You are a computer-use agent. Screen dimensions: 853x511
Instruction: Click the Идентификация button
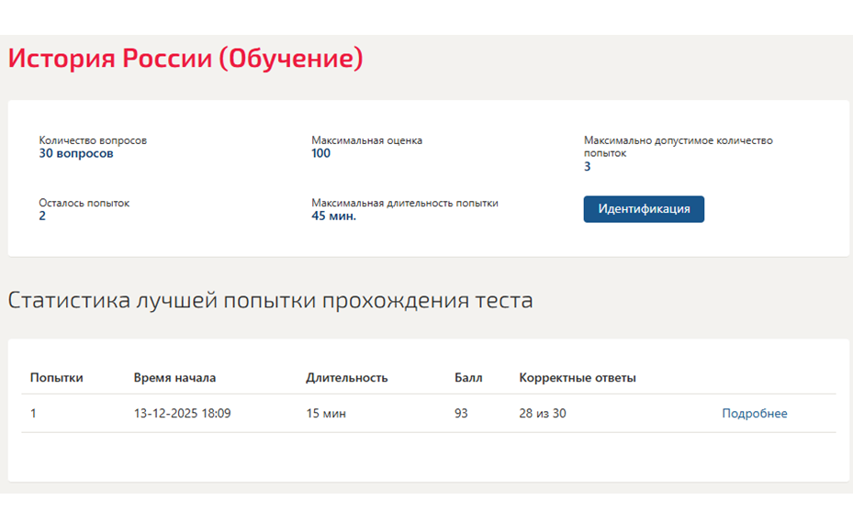click(644, 209)
